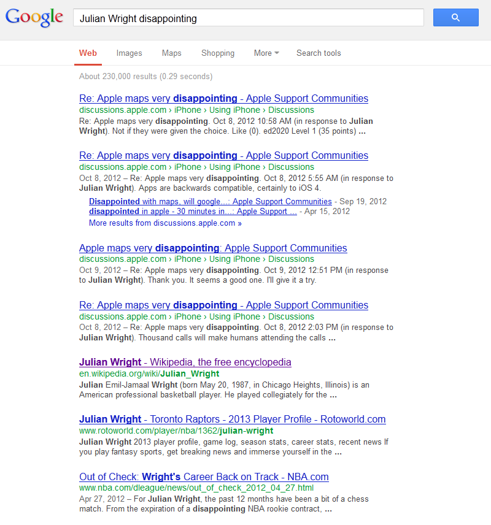Click snippet 'match. From the expiration of a disappointing'
Screen dimensions: 491x525
pos(162,509)
